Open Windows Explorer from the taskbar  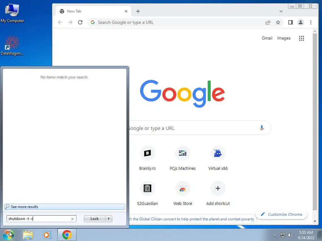point(28,235)
